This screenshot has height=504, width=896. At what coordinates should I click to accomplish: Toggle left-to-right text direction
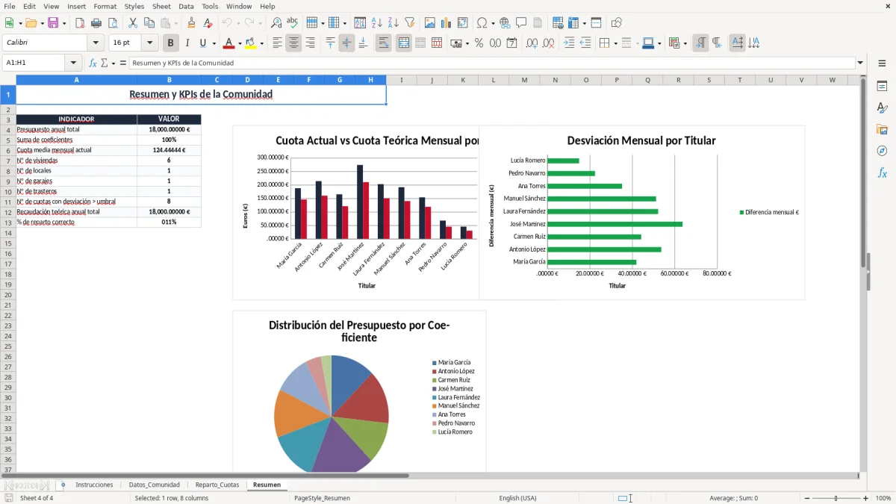click(700, 43)
